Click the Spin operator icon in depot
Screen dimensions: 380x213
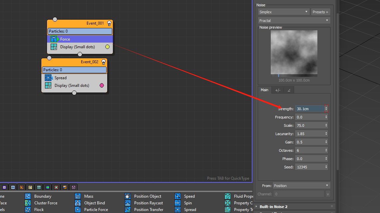[x=178, y=203]
